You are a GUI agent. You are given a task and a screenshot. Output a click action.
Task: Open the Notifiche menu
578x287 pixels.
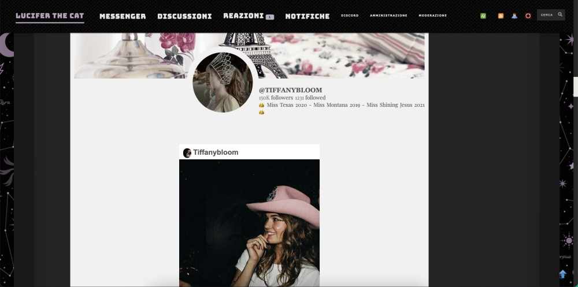coord(307,16)
